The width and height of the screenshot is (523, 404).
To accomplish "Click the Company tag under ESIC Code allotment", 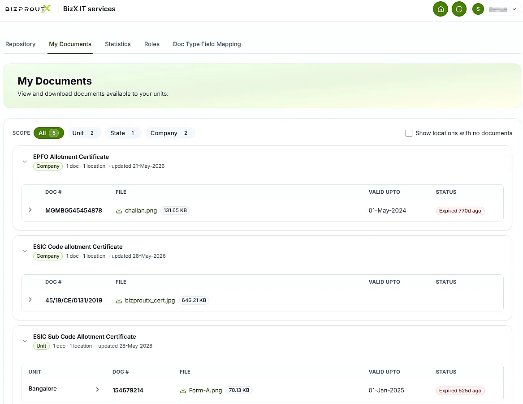I will coord(48,256).
